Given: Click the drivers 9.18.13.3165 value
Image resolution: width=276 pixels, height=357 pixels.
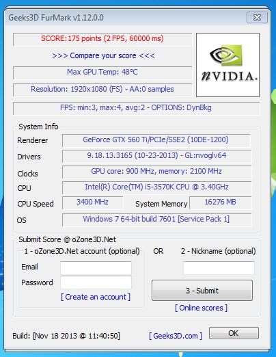Looking at the screenshot, I should 156,156.
